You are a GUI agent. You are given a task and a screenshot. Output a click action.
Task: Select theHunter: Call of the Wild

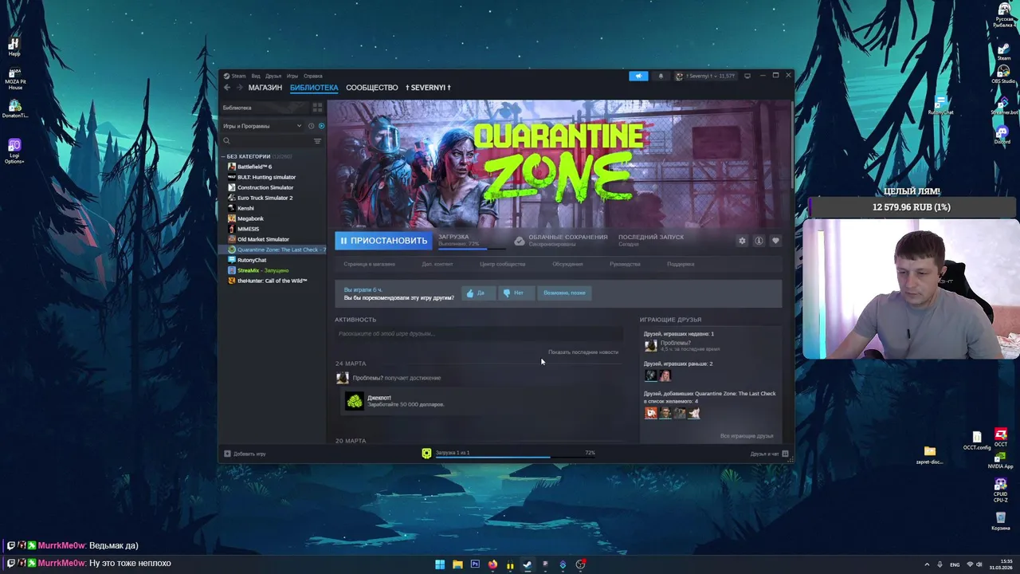click(x=273, y=281)
